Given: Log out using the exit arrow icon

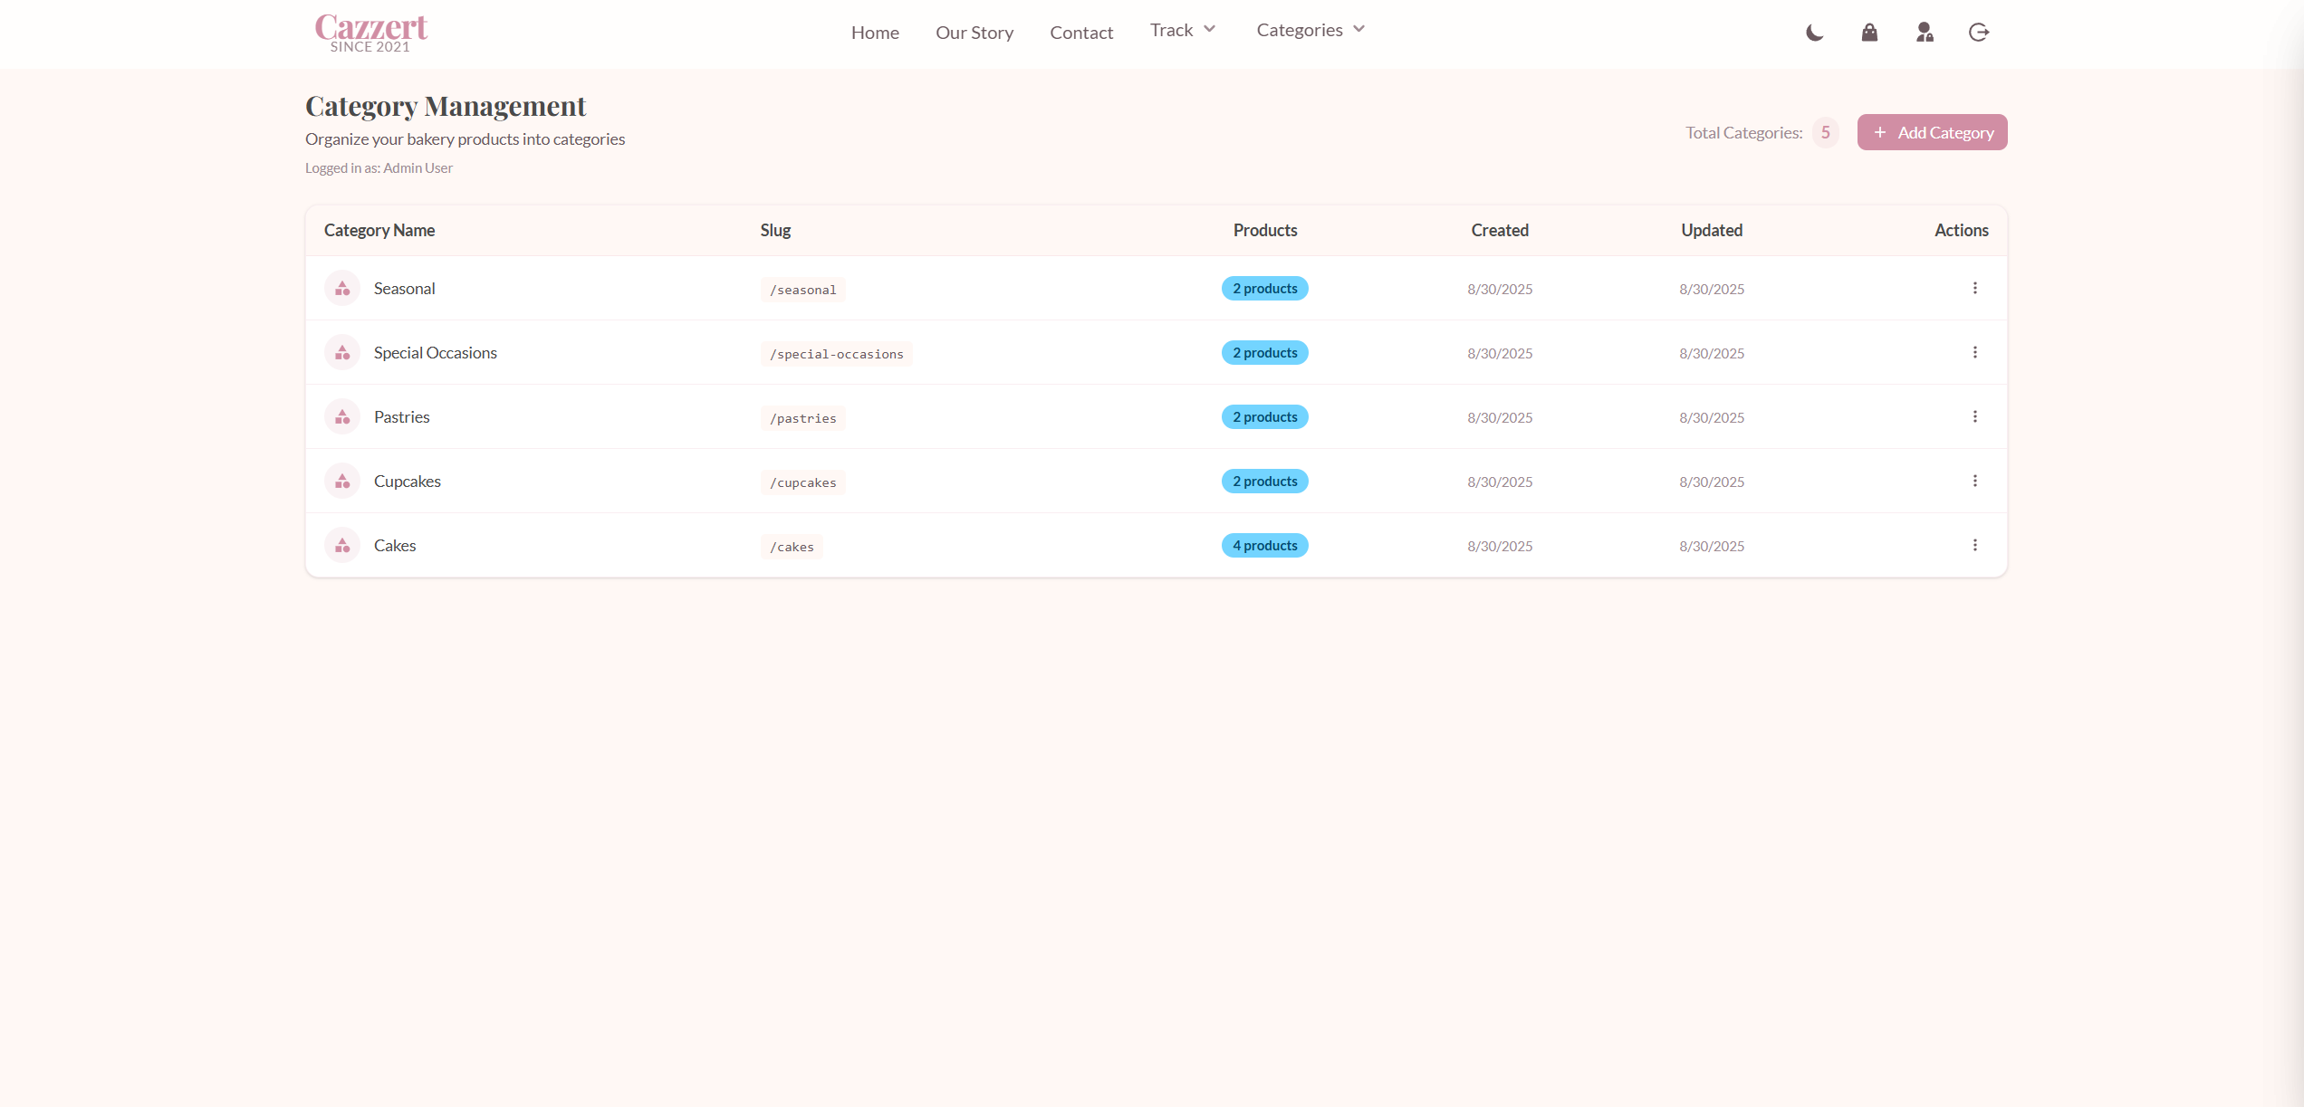Looking at the screenshot, I should pyautogui.click(x=1979, y=33).
